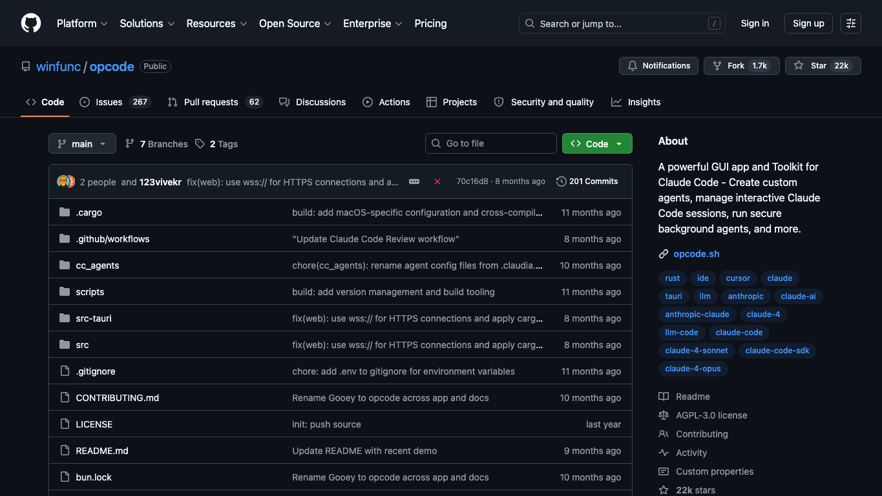Image resolution: width=882 pixels, height=496 pixels.
Task: Select the claude-4-opus topic tag
Action: pyautogui.click(x=693, y=369)
